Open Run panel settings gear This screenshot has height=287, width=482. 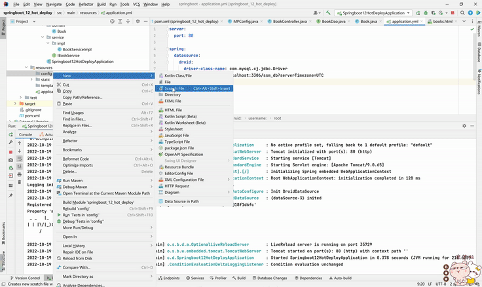[x=464, y=126]
